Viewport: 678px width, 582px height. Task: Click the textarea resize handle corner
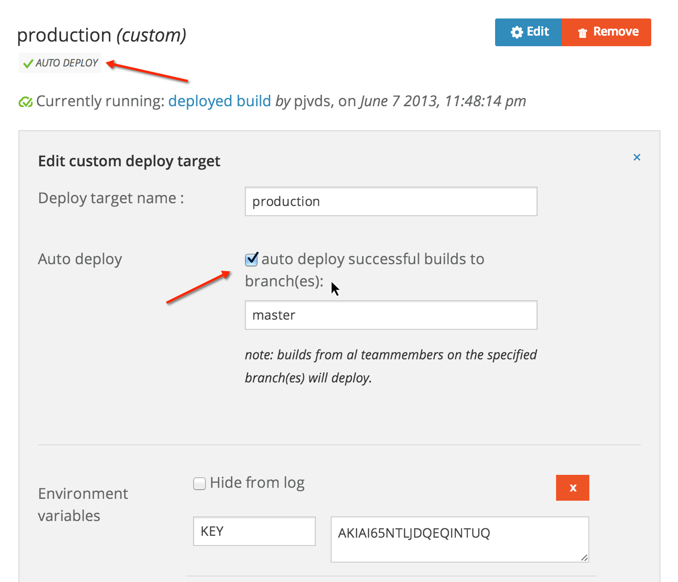pyautogui.click(x=584, y=558)
